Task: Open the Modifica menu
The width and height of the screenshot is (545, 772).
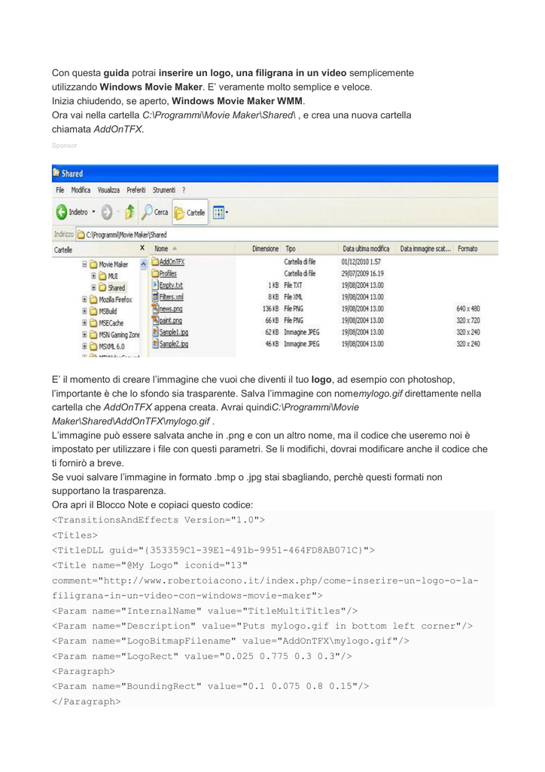Action: pyautogui.click(x=81, y=190)
